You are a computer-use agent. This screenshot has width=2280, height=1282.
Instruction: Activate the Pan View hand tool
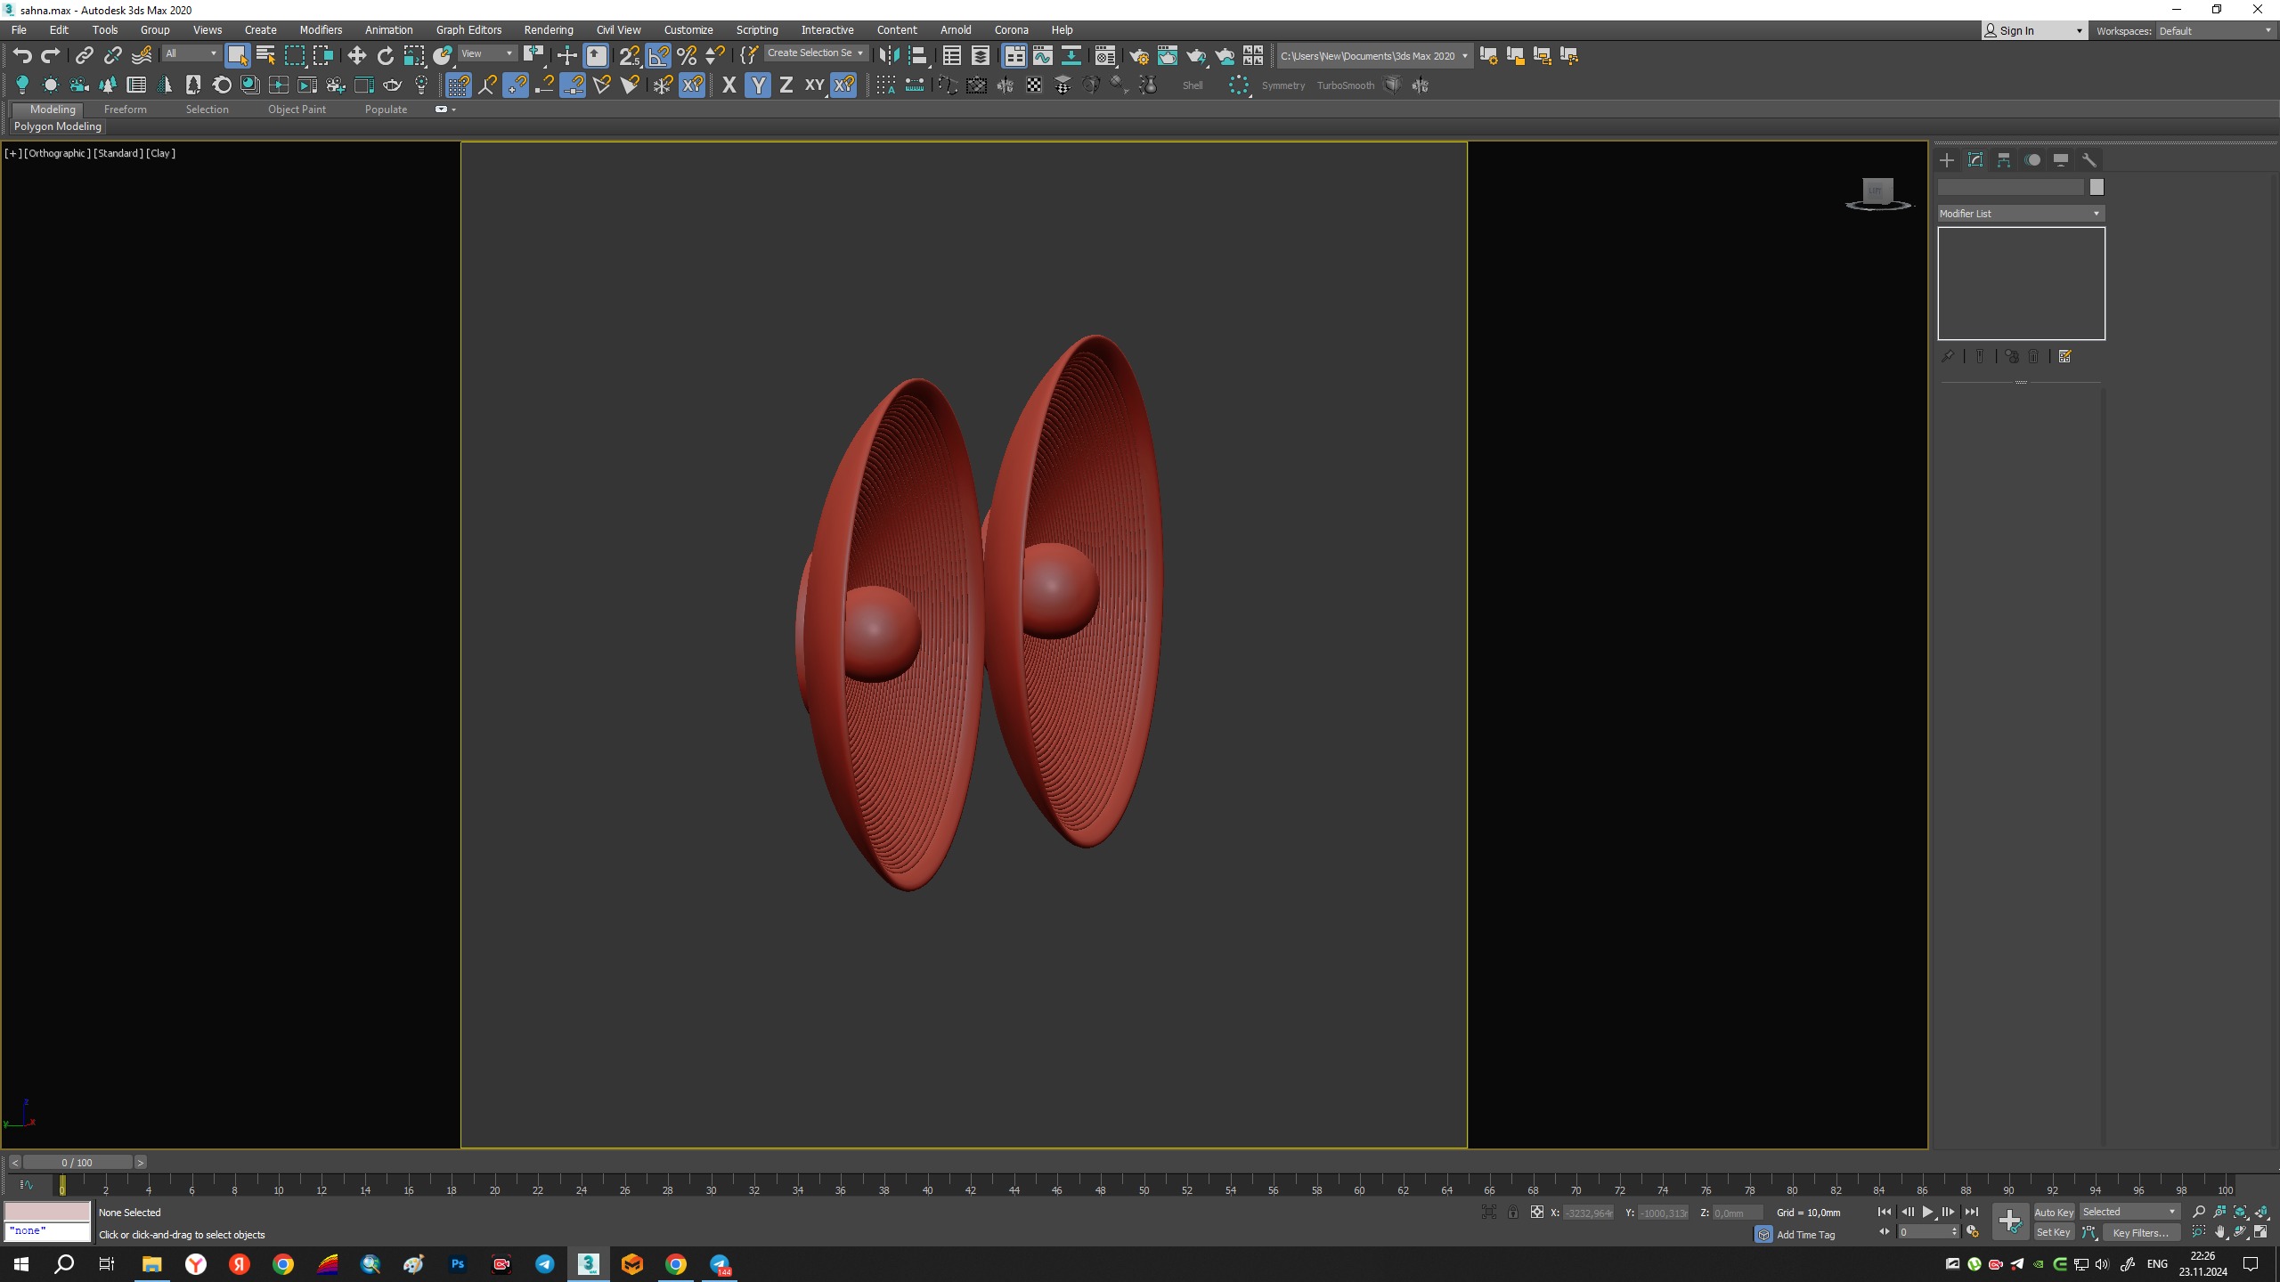[2219, 1232]
